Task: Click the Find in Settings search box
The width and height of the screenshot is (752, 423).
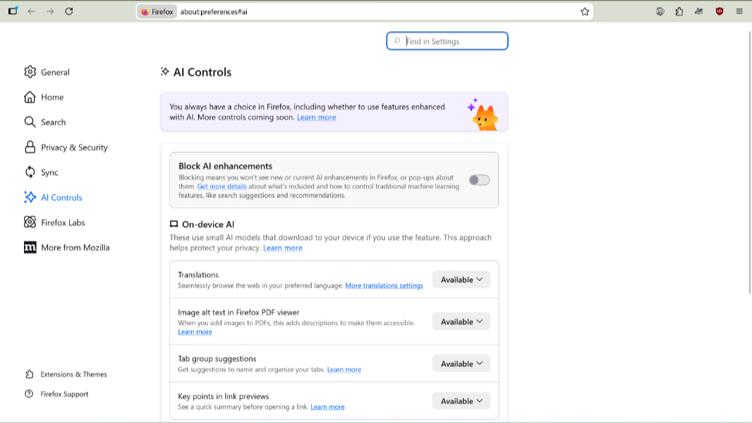Action: [x=447, y=41]
